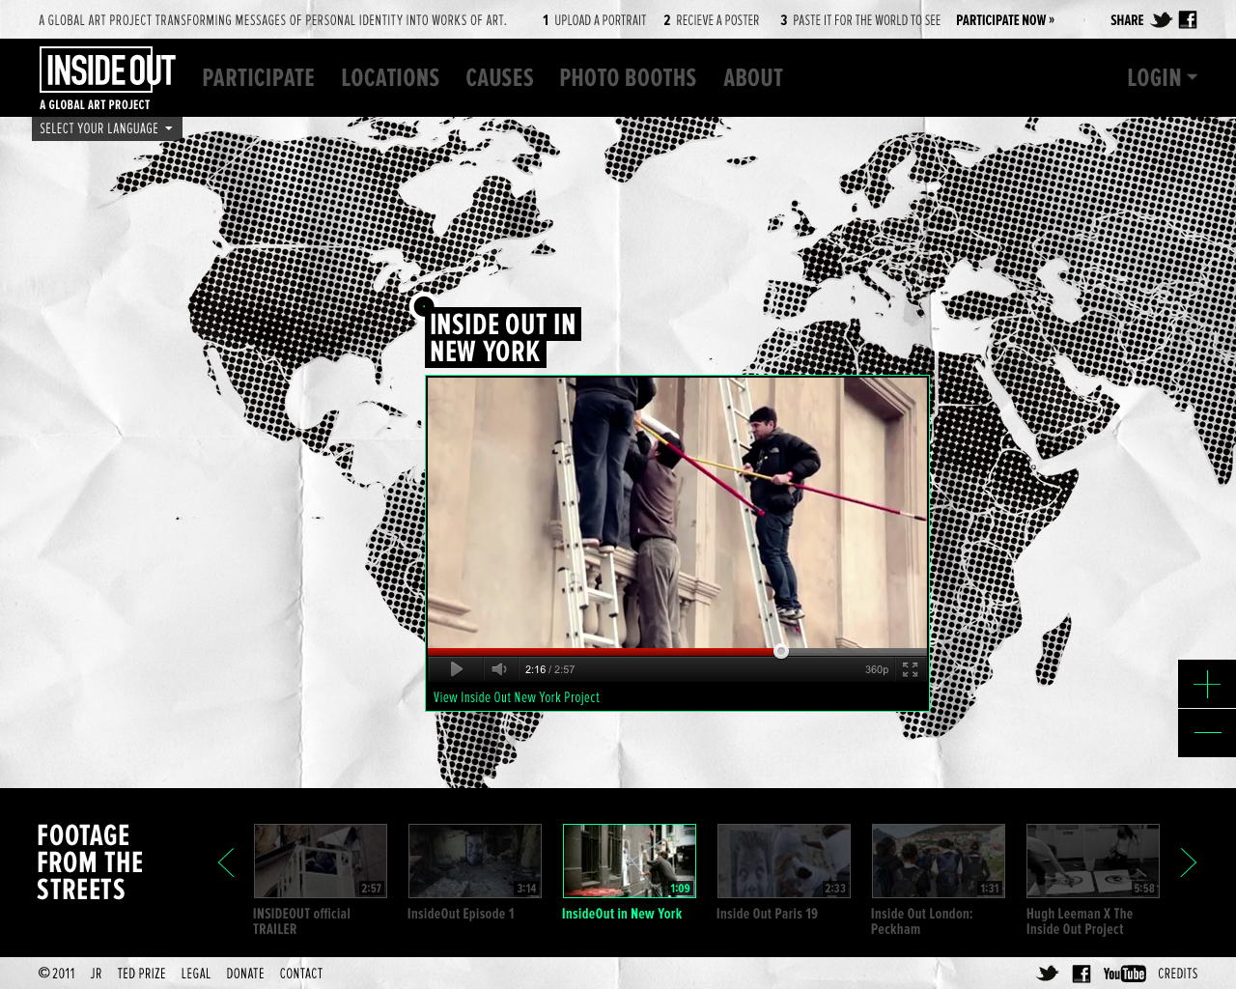Open the Causes menu

click(x=499, y=78)
